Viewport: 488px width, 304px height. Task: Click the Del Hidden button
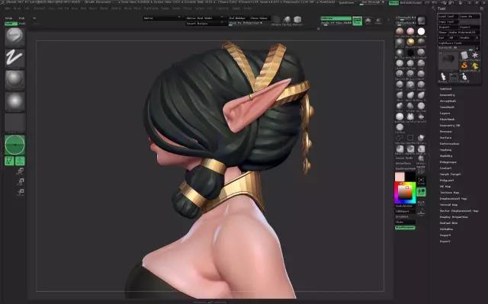[x=237, y=18]
